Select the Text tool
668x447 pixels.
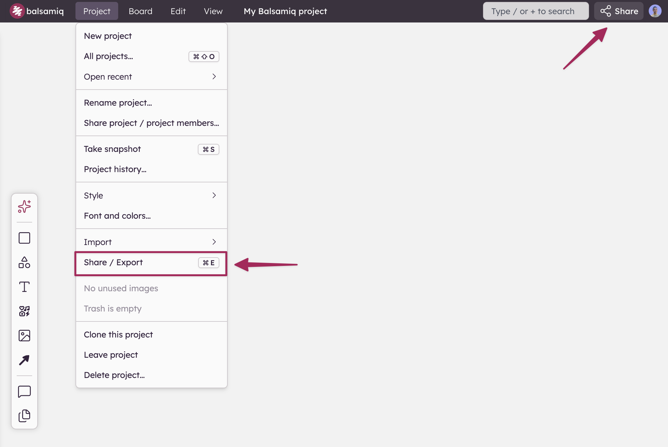24,287
